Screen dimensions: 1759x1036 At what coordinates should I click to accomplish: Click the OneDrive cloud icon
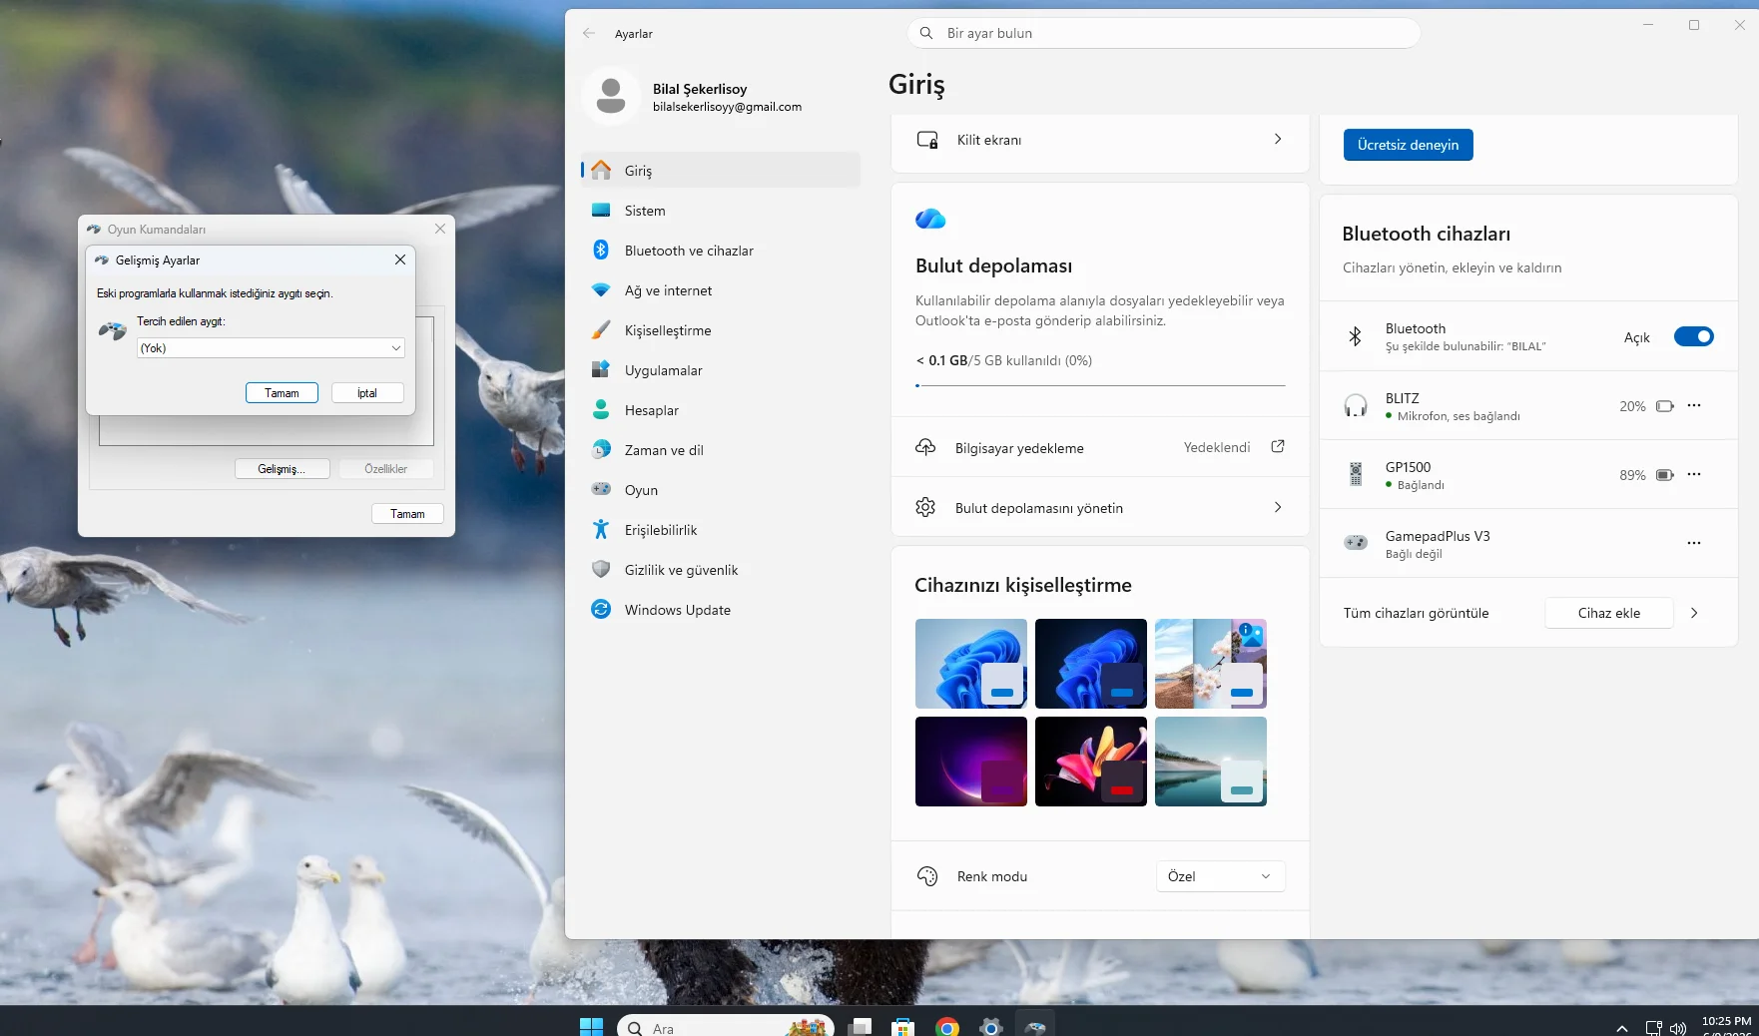click(x=930, y=219)
